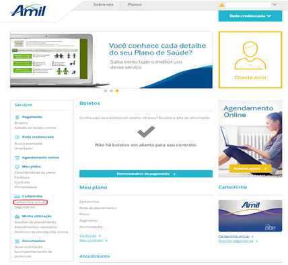The height and width of the screenshot is (265, 288).
Task: Click the Pagamento icon in Serviços
Action: (17, 117)
